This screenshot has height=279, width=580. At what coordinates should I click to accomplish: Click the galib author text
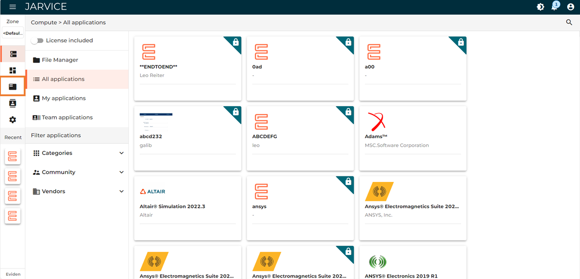(145, 145)
